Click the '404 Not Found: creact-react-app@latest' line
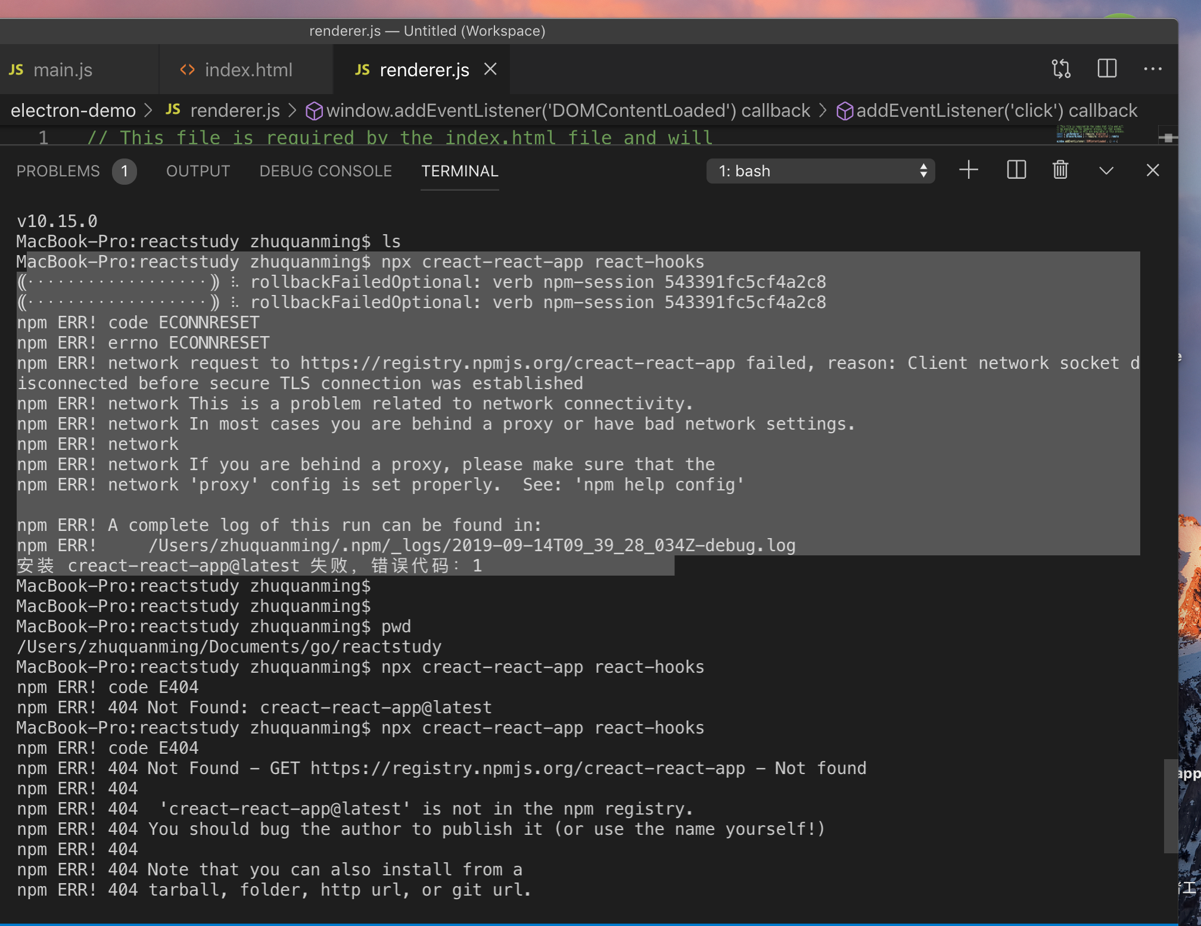 pyautogui.click(x=254, y=707)
